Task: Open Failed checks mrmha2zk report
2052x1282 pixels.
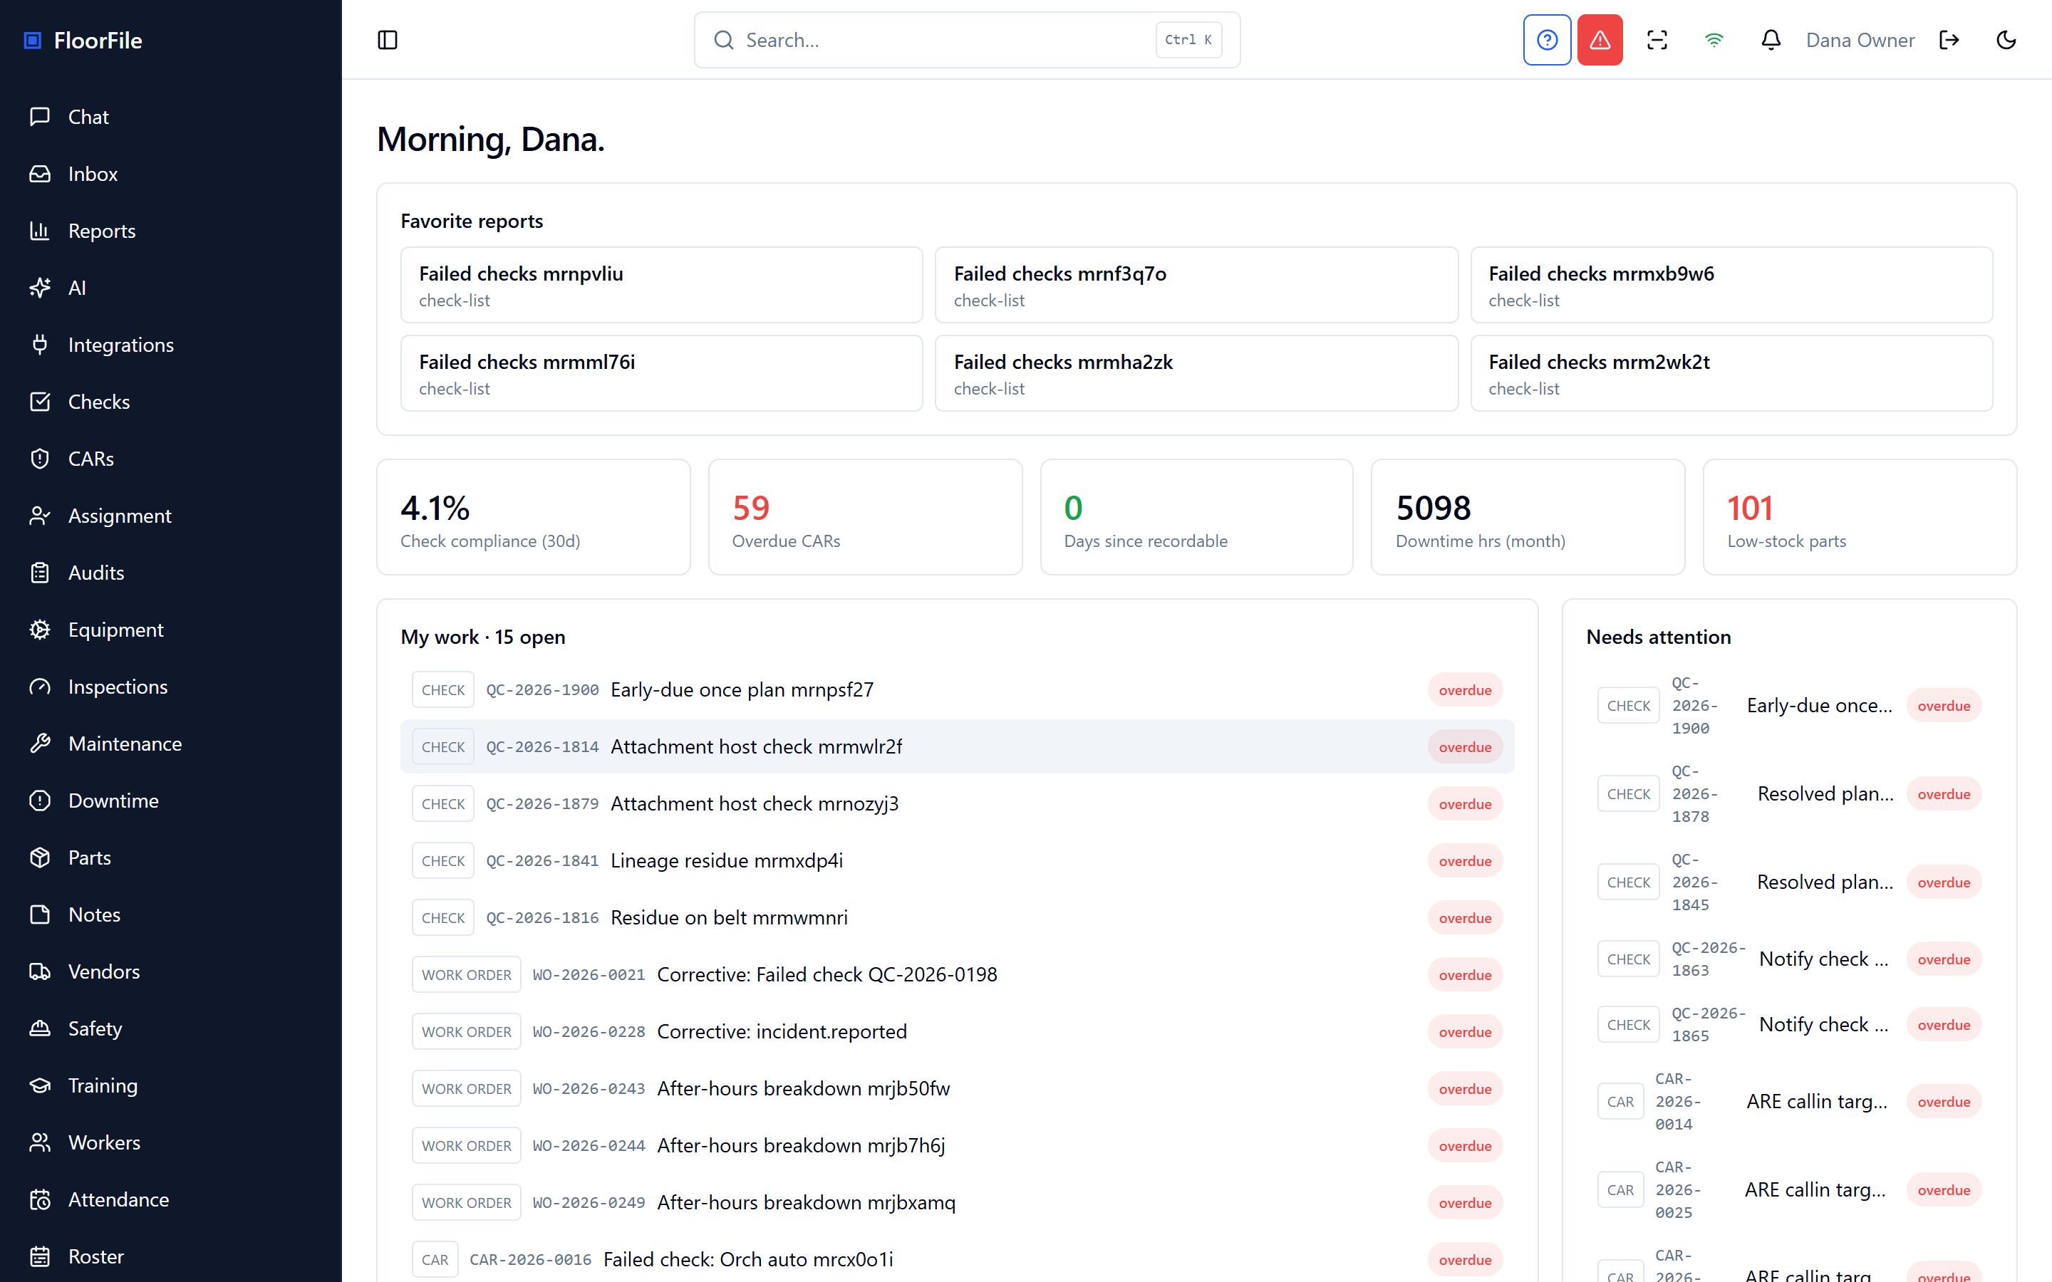Action: pos(1196,373)
